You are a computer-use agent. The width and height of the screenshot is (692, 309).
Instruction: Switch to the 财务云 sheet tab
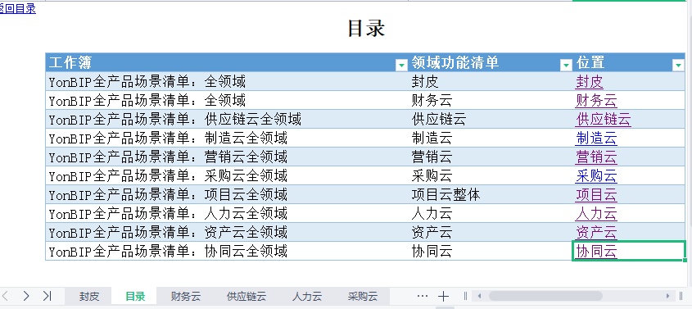point(186,296)
